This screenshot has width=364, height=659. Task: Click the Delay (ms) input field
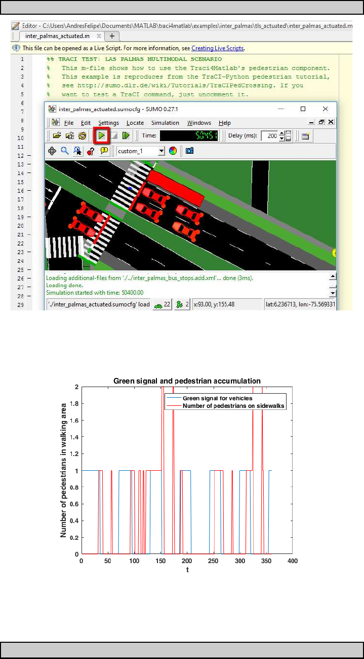point(269,136)
